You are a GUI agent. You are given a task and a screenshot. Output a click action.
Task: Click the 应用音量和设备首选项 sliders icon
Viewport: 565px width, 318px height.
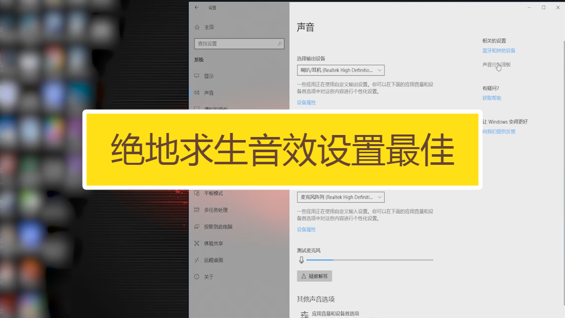304,314
